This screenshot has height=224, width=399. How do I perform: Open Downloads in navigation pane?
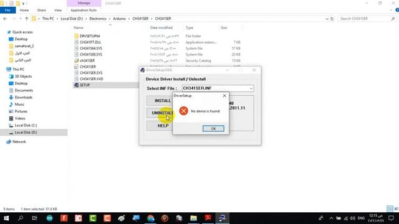tap(24, 97)
